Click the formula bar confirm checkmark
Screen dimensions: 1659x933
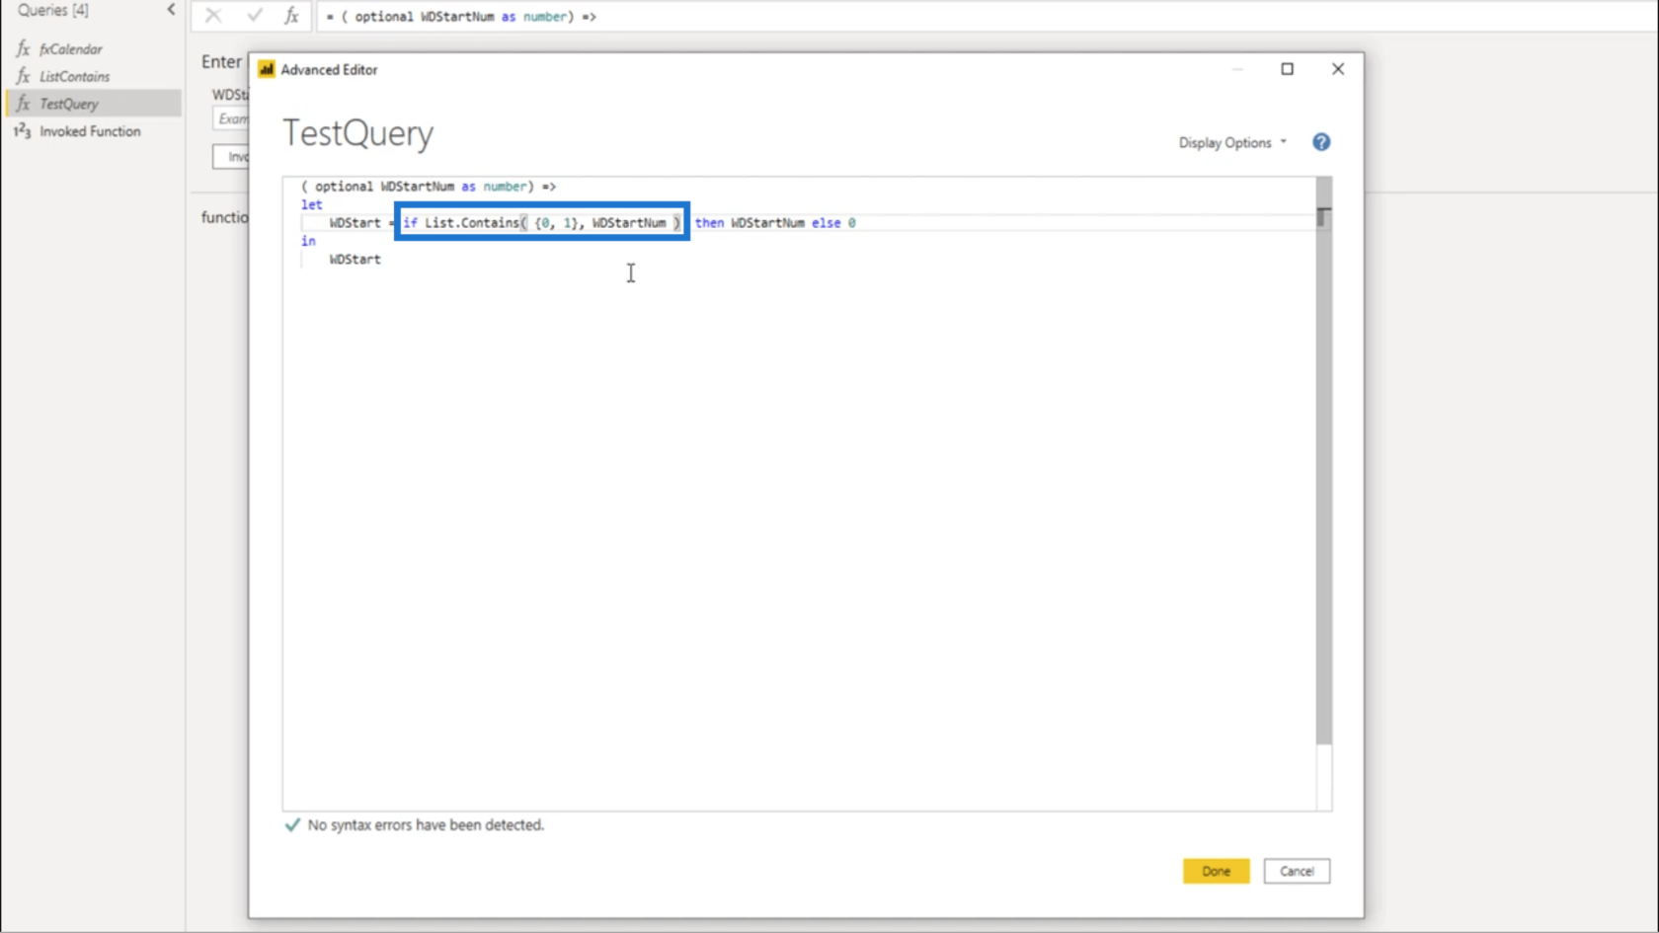pos(255,16)
